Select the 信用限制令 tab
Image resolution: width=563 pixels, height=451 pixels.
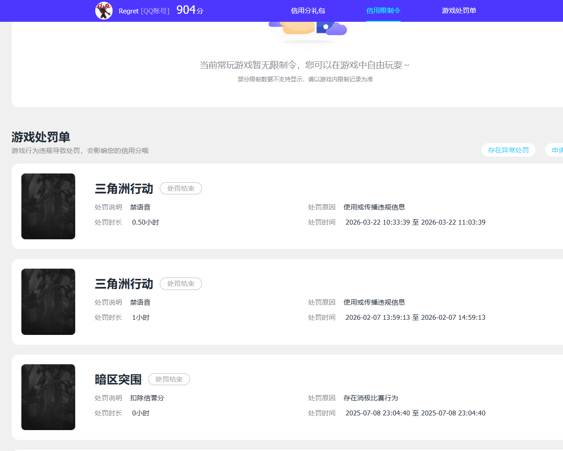coord(383,11)
